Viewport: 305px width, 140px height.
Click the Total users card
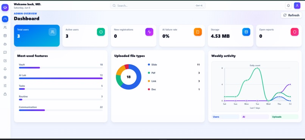(37, 36)
